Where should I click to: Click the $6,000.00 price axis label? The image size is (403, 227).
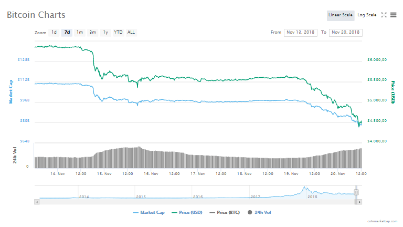click(377, 60)
